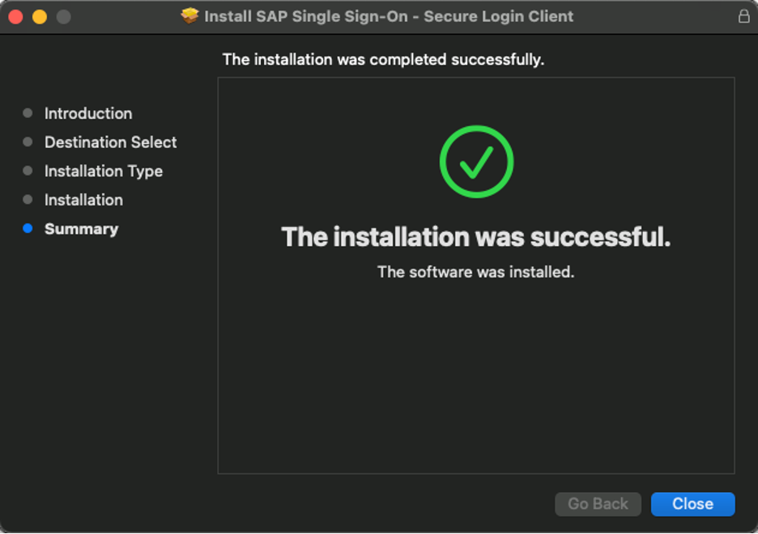Click 'The software was installed.' text

[476, 273]
